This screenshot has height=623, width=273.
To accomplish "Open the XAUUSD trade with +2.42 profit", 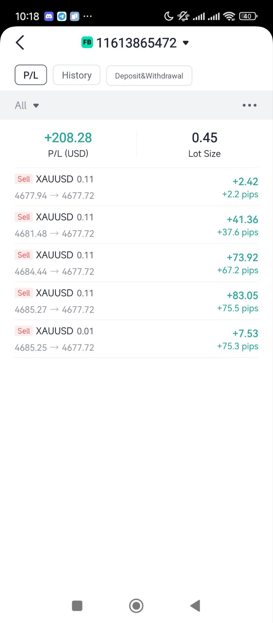I will pyautogui.click(x=136, y=187).
